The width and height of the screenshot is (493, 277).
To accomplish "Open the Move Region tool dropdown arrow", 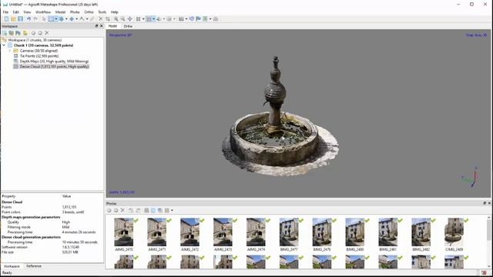I will tap(66, 19).
